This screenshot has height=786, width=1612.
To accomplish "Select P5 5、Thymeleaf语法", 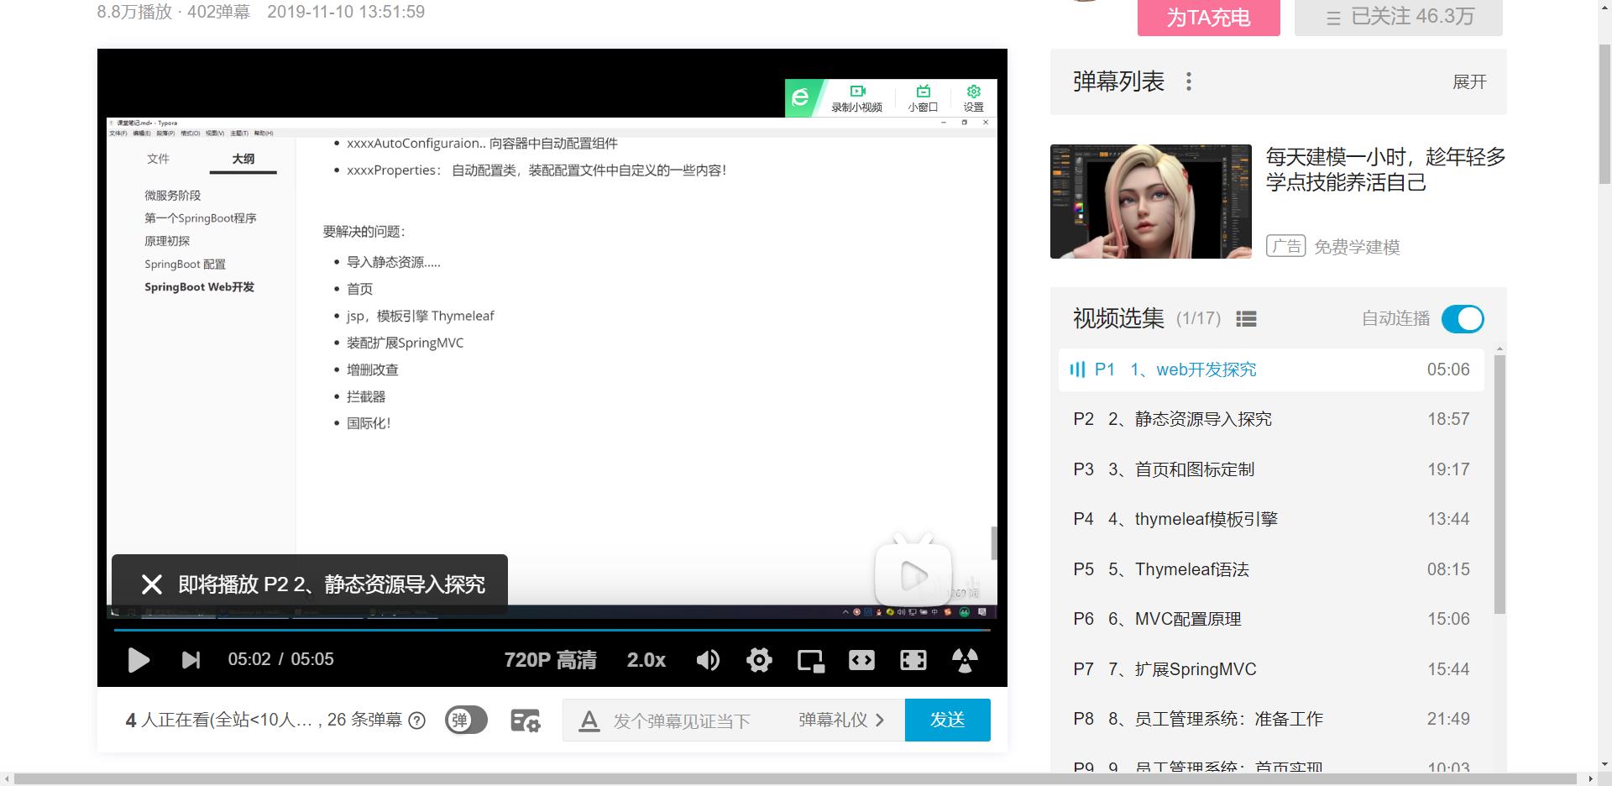I will point(1271,569).
